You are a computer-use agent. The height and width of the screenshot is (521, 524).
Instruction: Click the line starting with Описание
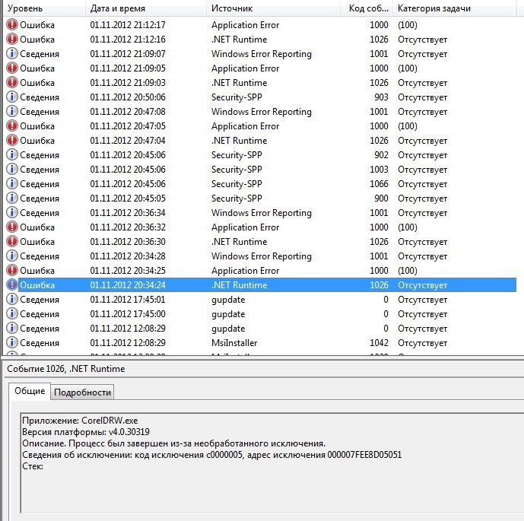pos(173,443)
